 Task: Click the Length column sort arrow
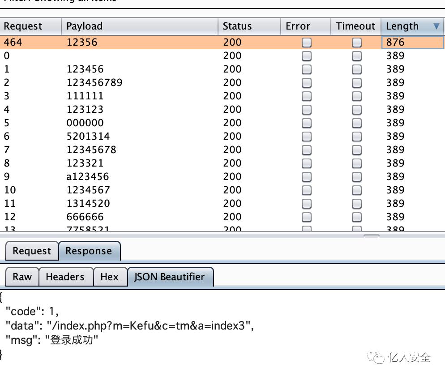point(436,26)
